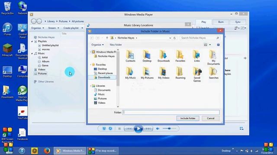Click the iTunes desktop icon
The height and width of the screenshot is (155, 277).
7,29
